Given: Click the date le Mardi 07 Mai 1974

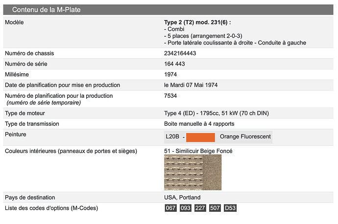Looking at the screenshot, I should click(x=191, y=85).
